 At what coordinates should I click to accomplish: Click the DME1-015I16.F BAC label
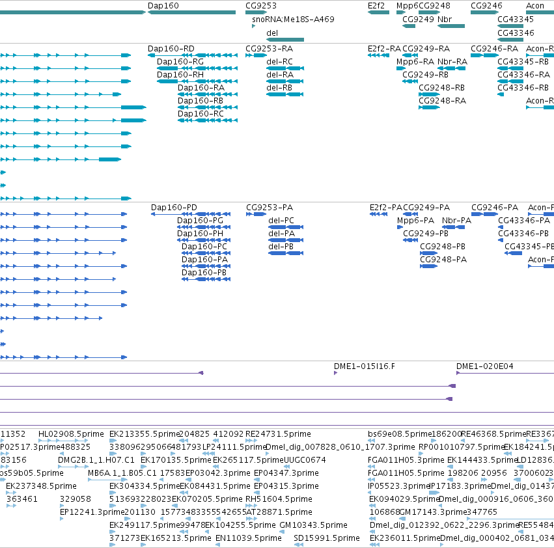click(365, 366)
